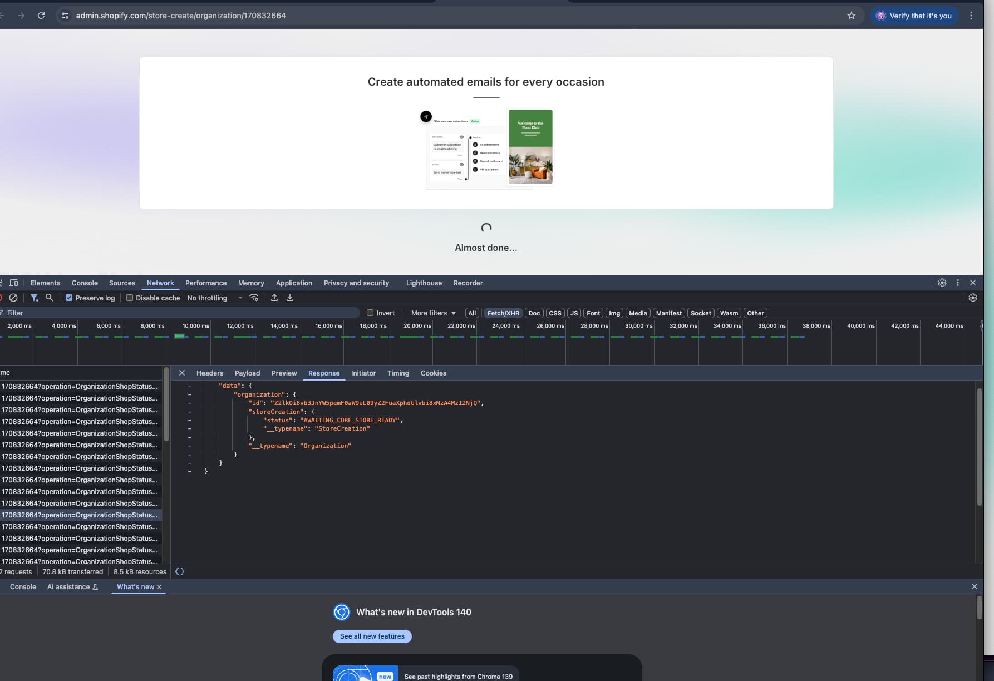Open Chrome three-dot menu
994x681 pixels.
pos(971,16)
